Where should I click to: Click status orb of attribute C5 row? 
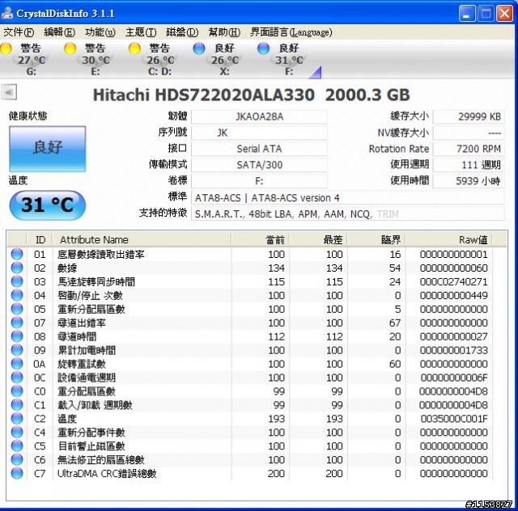(x=17, y=446)
